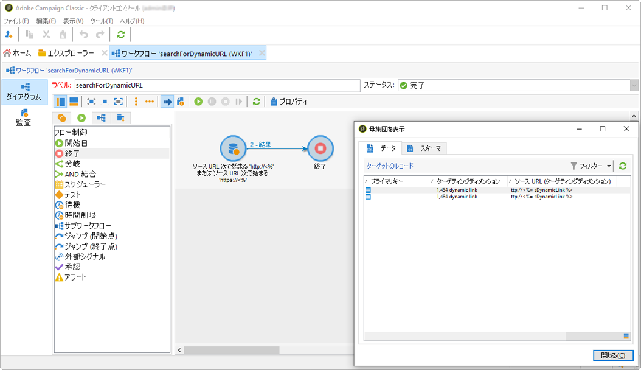Sort by ターゲティングディメンション column header
This screenshot has height=370, width=641.
[468, 181]
